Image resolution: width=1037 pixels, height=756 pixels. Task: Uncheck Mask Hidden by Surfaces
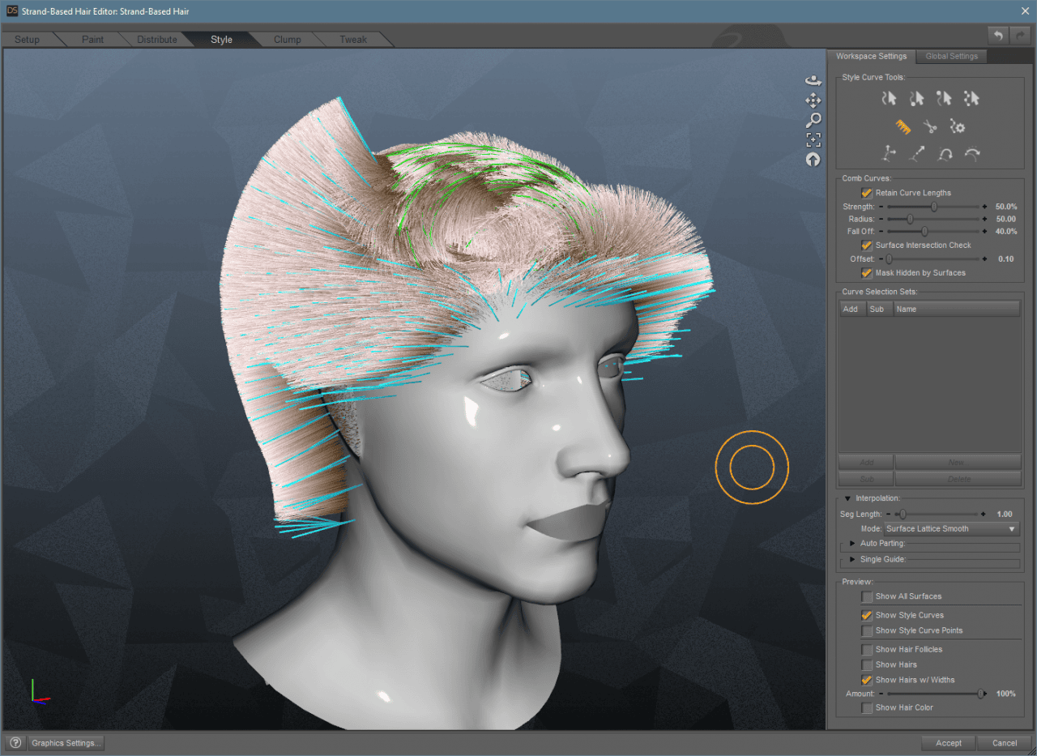[x=867, y=273]
